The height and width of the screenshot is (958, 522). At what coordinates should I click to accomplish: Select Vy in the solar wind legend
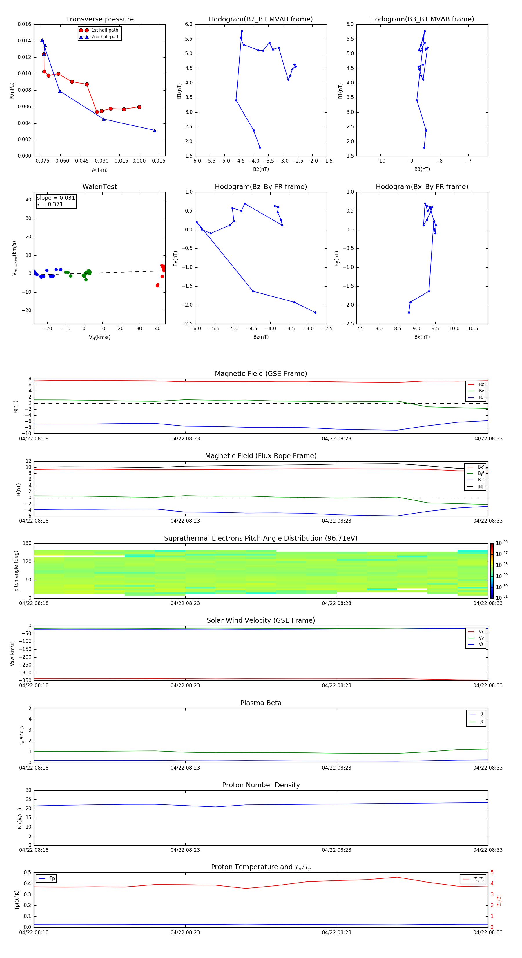[x=476, y=638]
